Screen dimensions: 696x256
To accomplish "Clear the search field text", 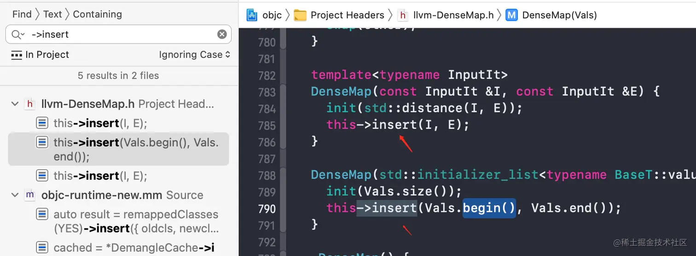I will point(222,34).
